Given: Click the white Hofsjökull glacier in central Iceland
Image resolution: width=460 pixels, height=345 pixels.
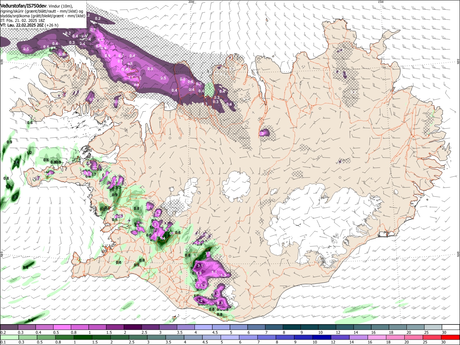Looking at the screenshot, I should 236,186.
